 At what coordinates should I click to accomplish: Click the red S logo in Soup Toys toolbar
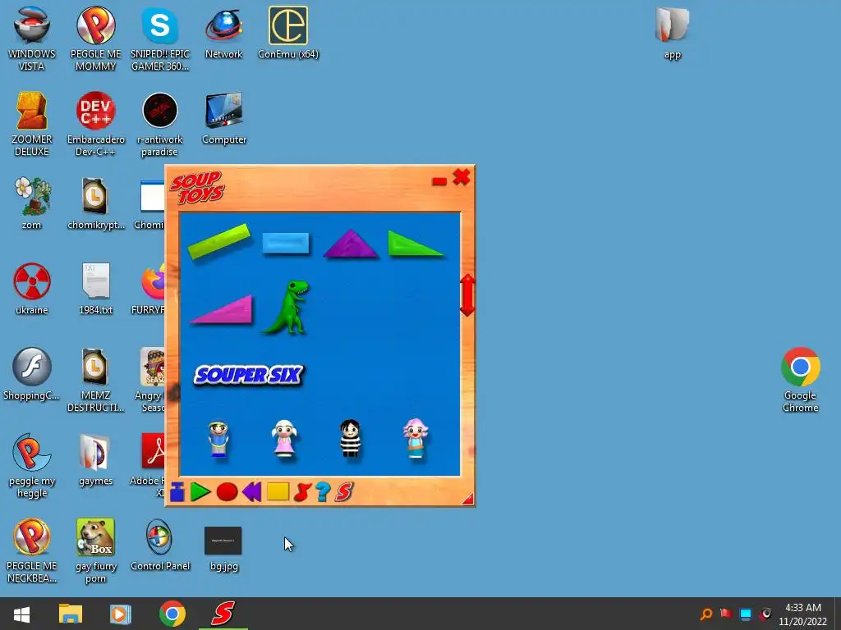click(x=344, y=492)
